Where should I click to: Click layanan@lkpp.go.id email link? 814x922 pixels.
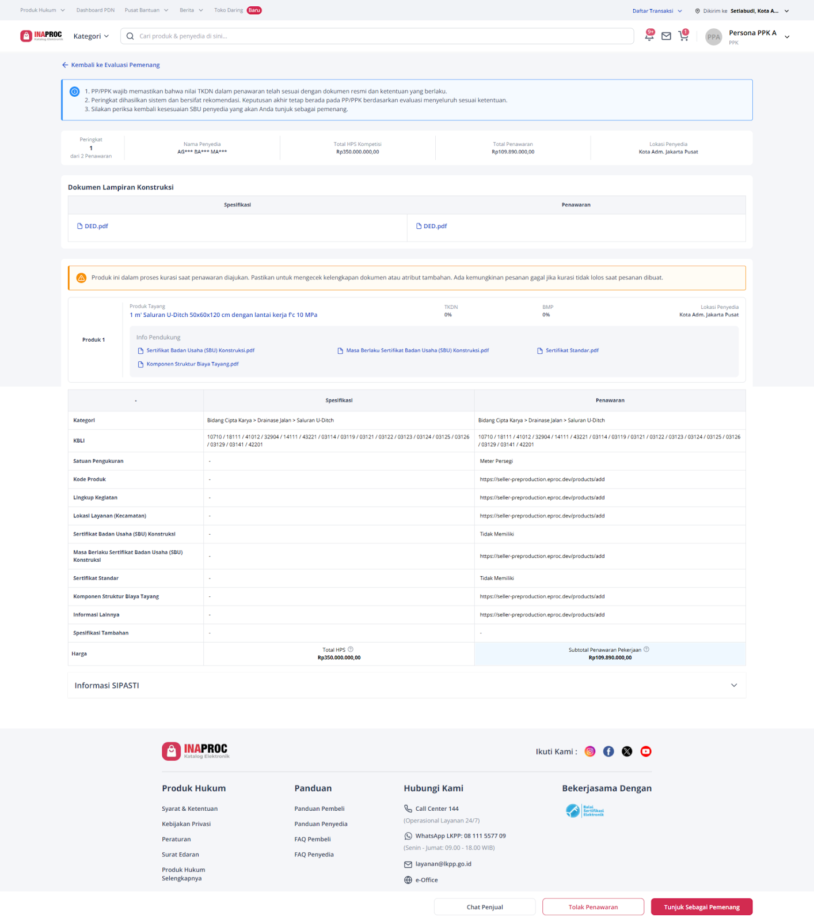pyautogui.click(x=443, y=864)
